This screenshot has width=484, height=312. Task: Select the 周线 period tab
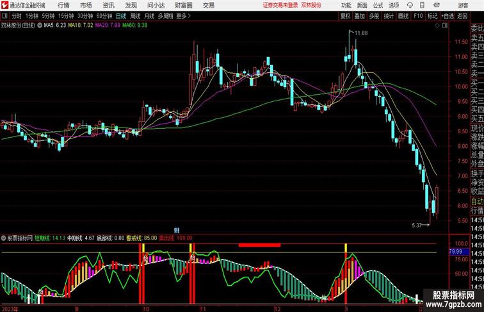(x=135, y=16)
